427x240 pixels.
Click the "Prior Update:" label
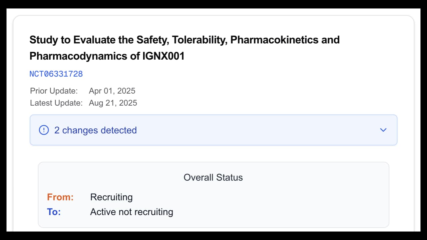click(x=54, y=91)
